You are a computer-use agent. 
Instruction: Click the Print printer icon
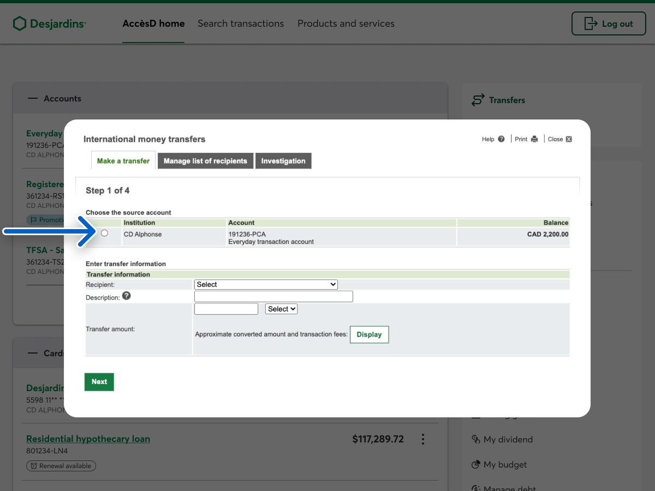pyautogui.click(x=534, y=139)
